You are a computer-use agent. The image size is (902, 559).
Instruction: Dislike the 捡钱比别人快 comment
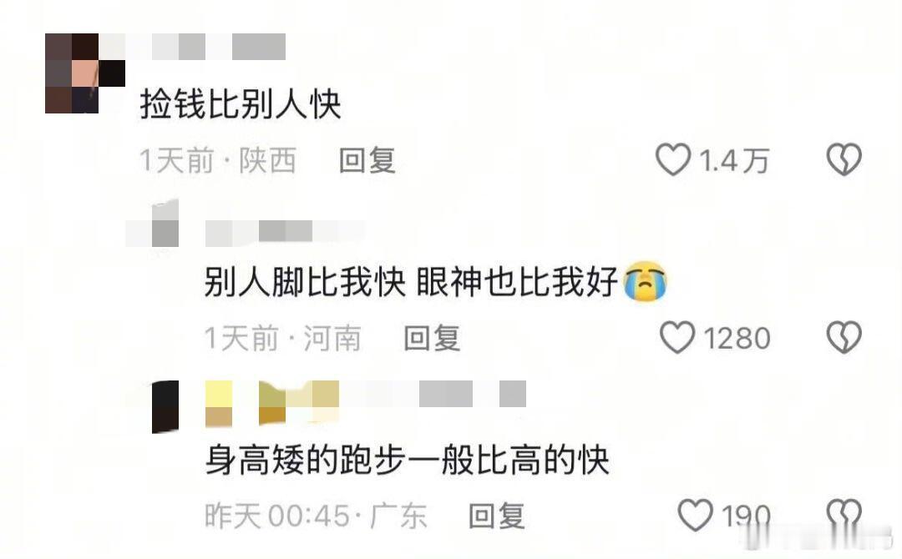point(844,159)
